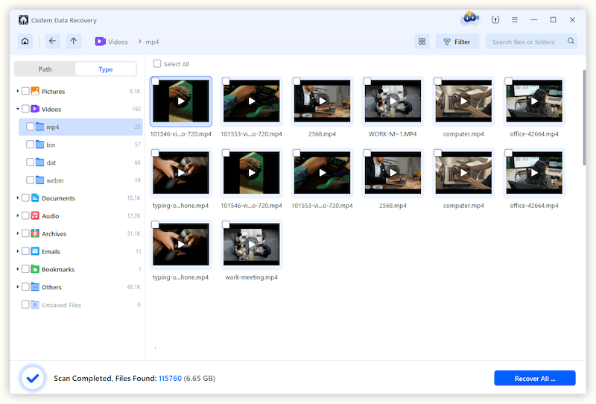Expand the Bookmarks tree node

point(17,269)
